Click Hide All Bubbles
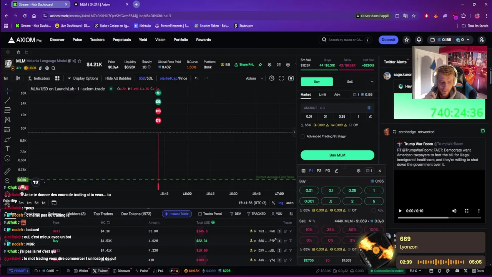The width and height of the screenshot is (492, 277). click(118, 78)
